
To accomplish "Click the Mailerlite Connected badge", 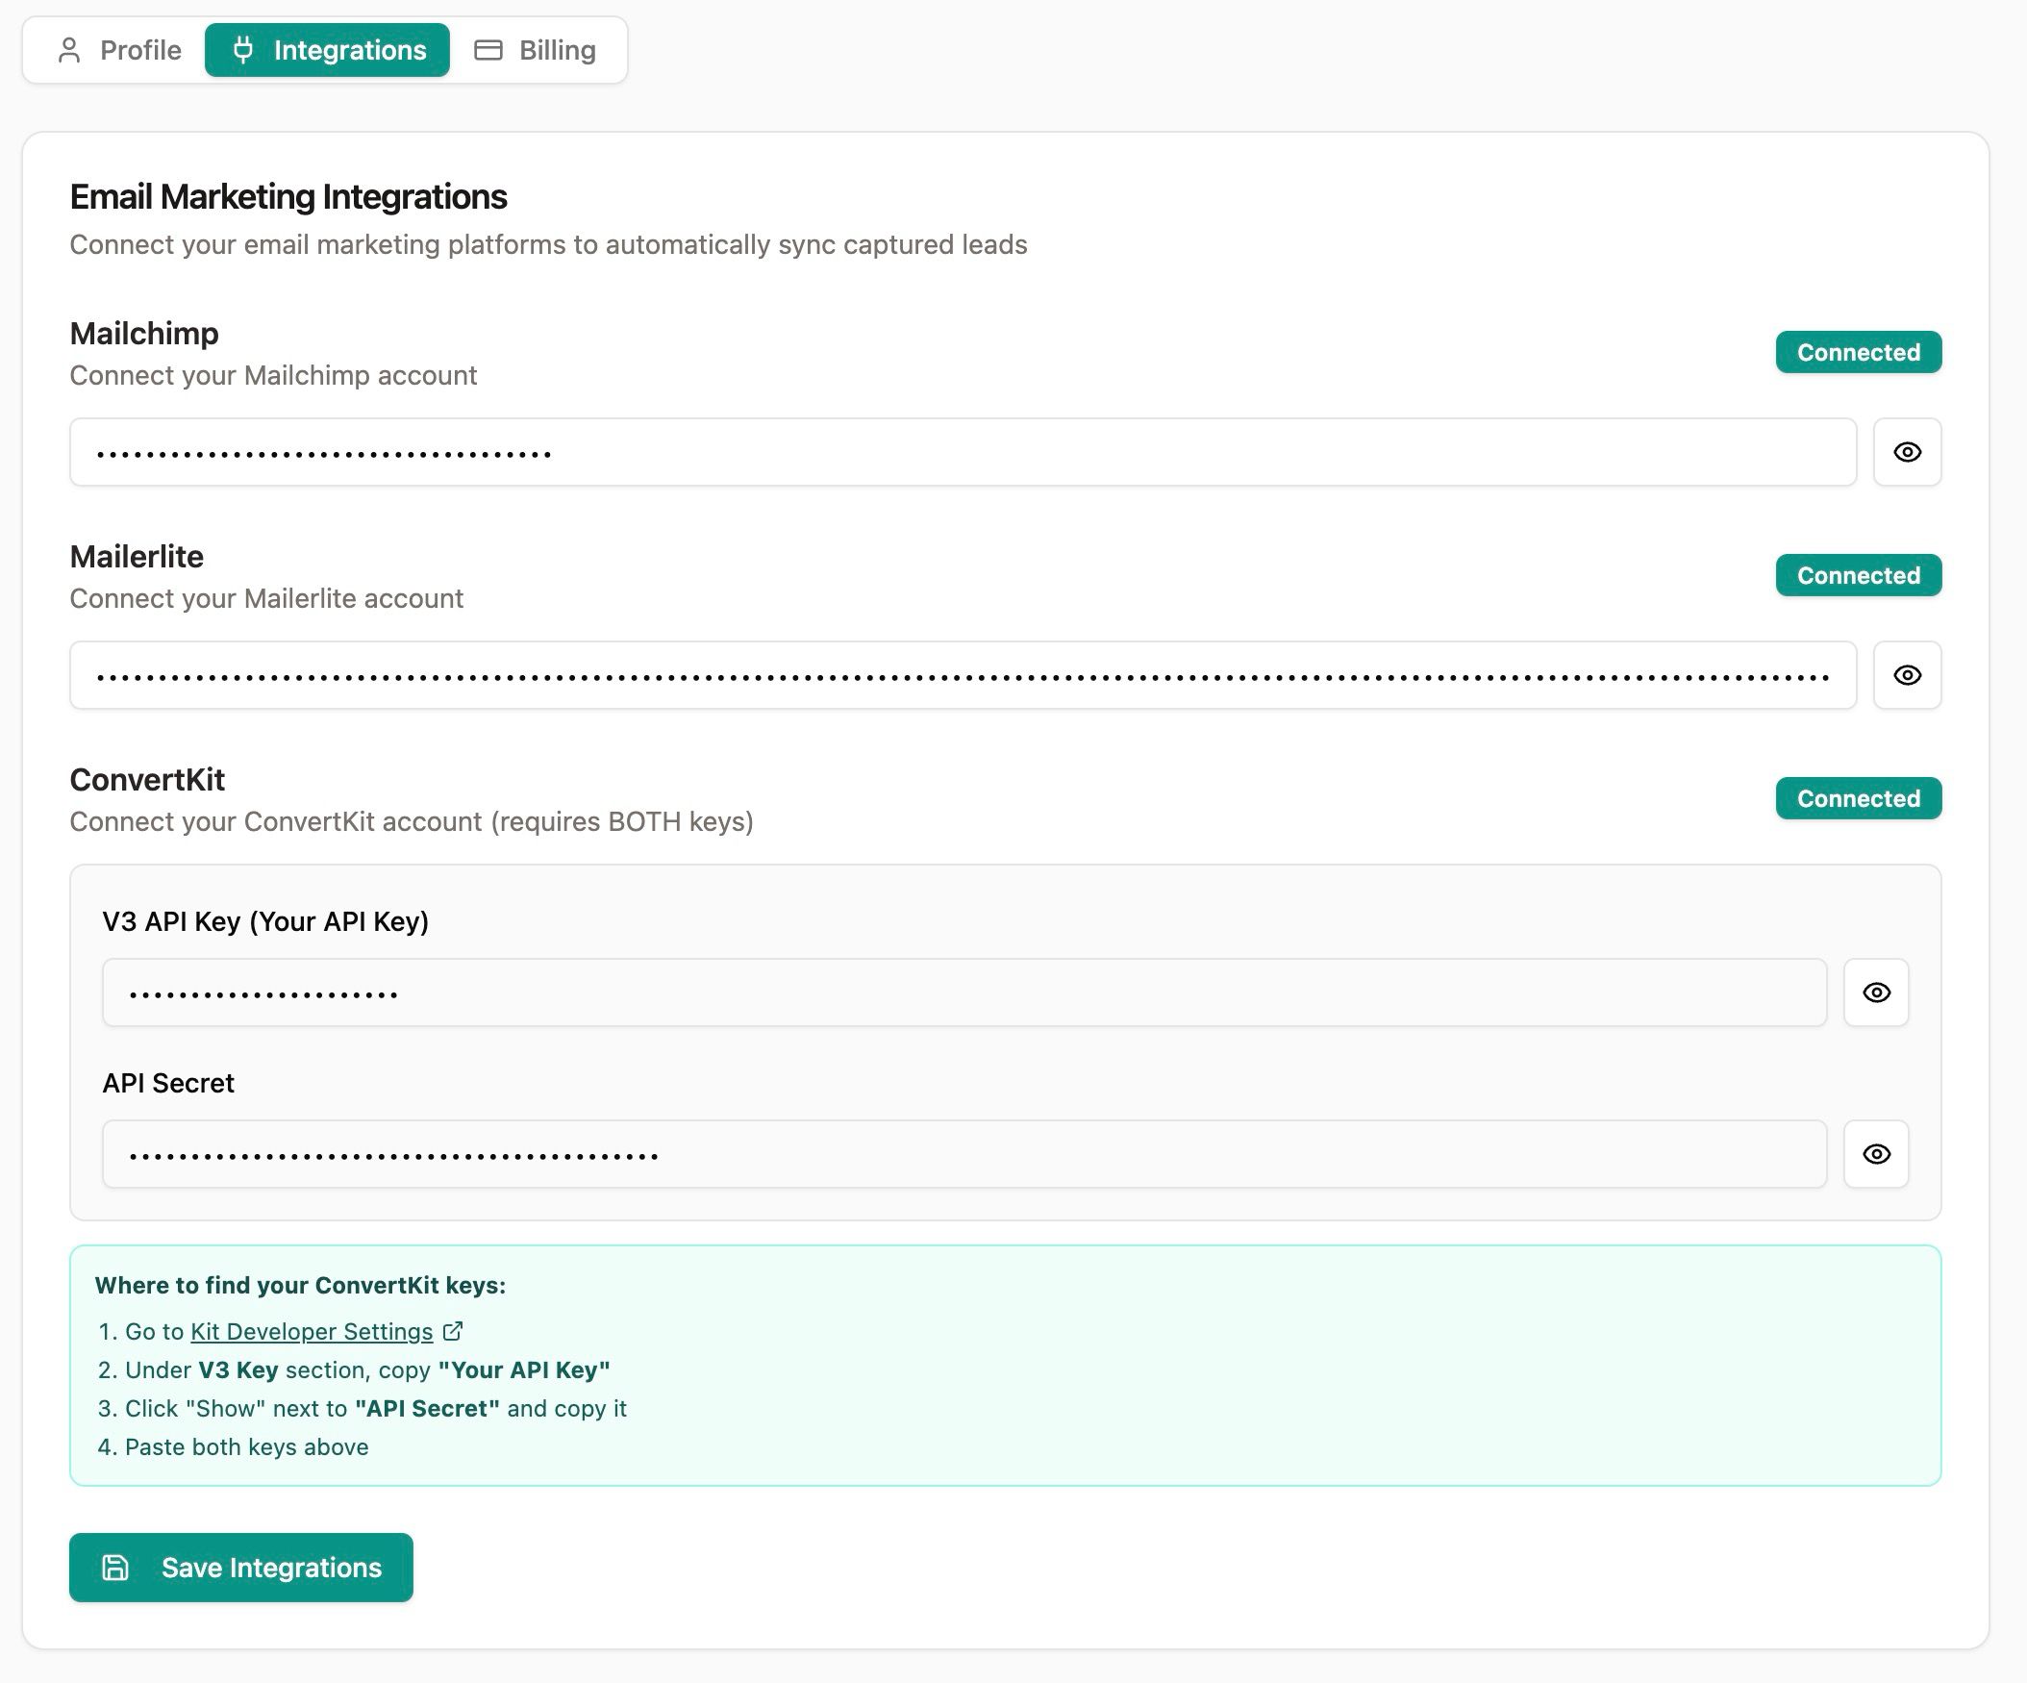I will pyautogui.click(x=1858, y=575).
